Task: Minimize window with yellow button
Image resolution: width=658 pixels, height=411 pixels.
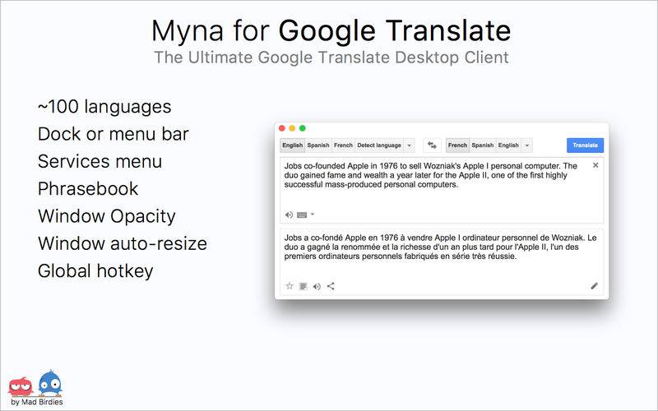Action: 292,128
